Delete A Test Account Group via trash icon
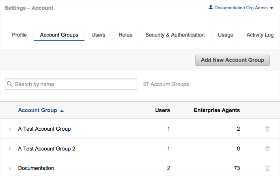 click(x=267, y=129)
